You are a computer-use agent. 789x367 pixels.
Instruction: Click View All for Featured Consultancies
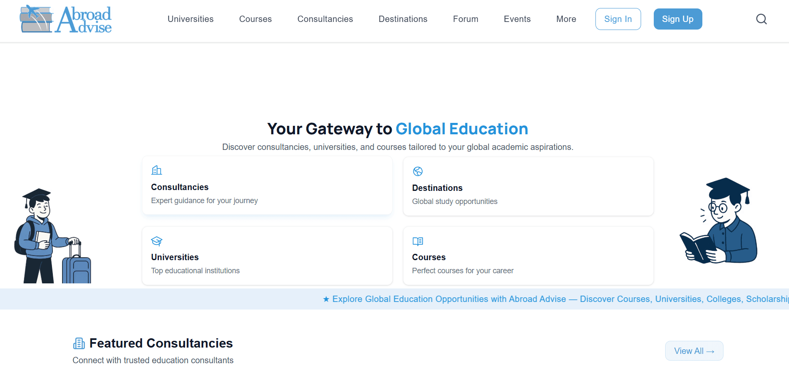[694, 351]
